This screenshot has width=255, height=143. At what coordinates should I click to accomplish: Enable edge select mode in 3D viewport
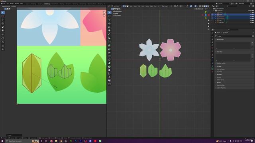[126, 6]
